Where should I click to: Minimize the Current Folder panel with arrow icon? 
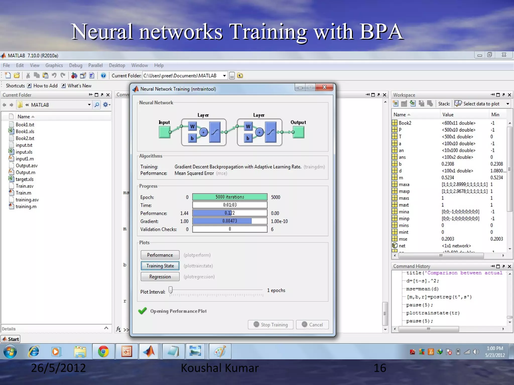91,95
